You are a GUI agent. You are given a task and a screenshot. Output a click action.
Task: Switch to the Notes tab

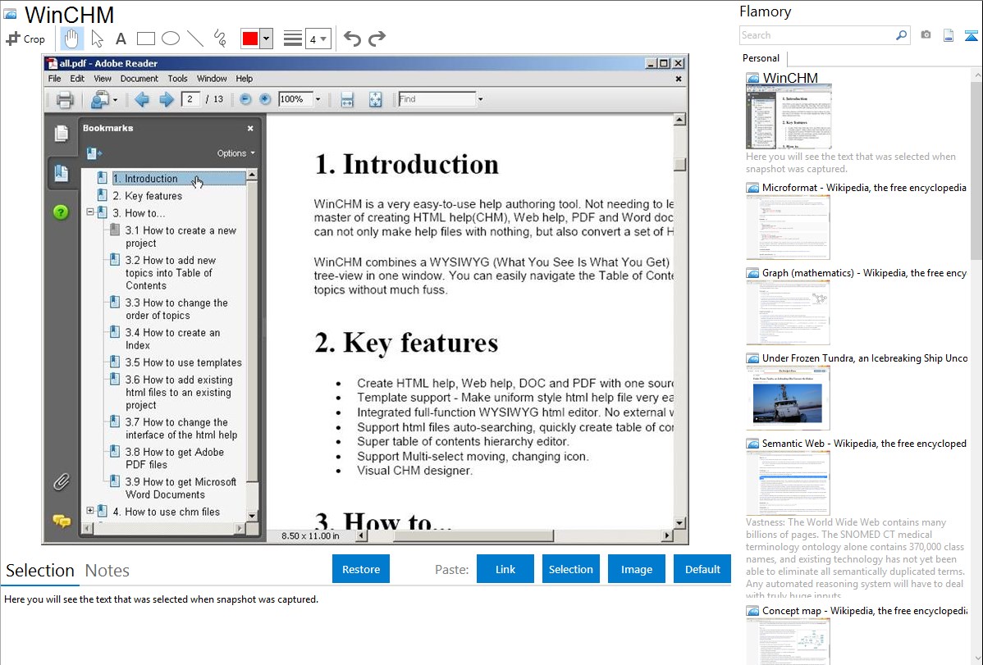point(107,571)
